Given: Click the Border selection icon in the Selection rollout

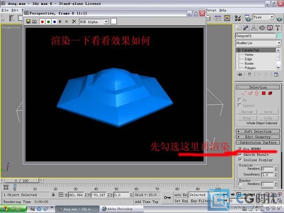Looking at the screenshot, I should (x=256, y=93).
